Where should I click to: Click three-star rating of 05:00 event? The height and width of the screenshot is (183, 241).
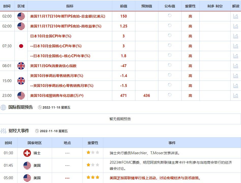coord(93,178)
